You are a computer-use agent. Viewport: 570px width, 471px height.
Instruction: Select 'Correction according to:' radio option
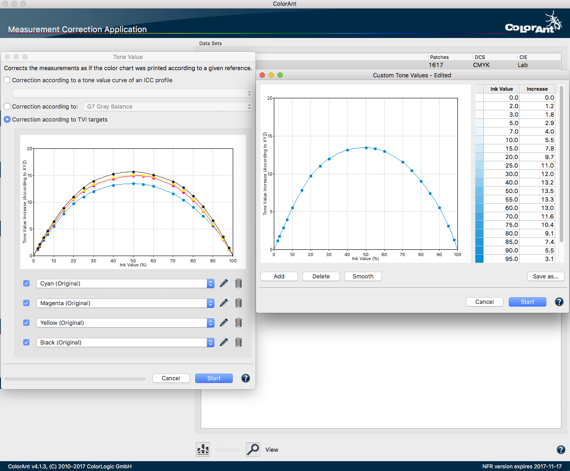(x=7, y=106)
